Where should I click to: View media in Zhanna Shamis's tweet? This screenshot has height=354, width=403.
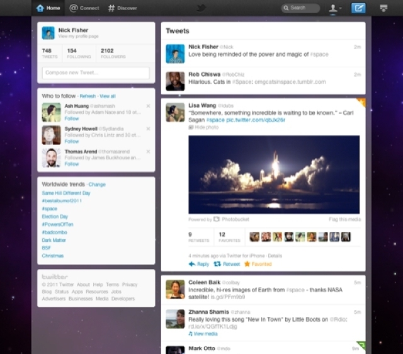pyautogui.click(x=203, y=333)
